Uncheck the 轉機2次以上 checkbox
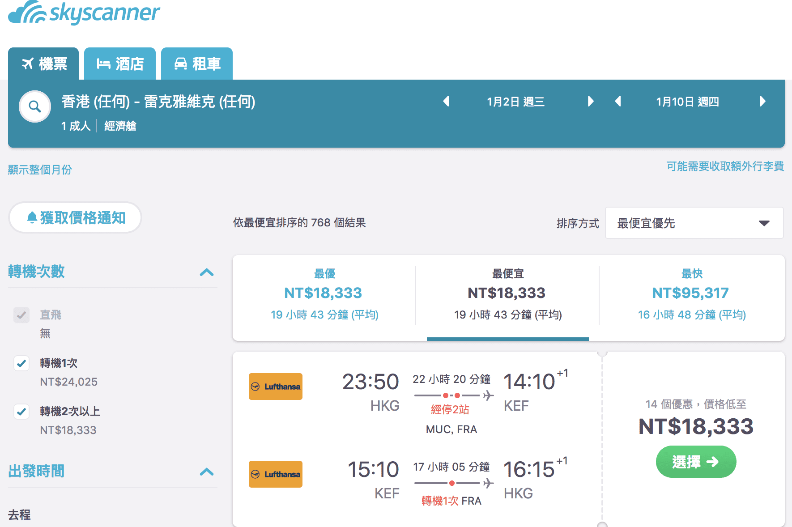Image resolution: width=792 pixels, height=527 pixels. (21, 412)
